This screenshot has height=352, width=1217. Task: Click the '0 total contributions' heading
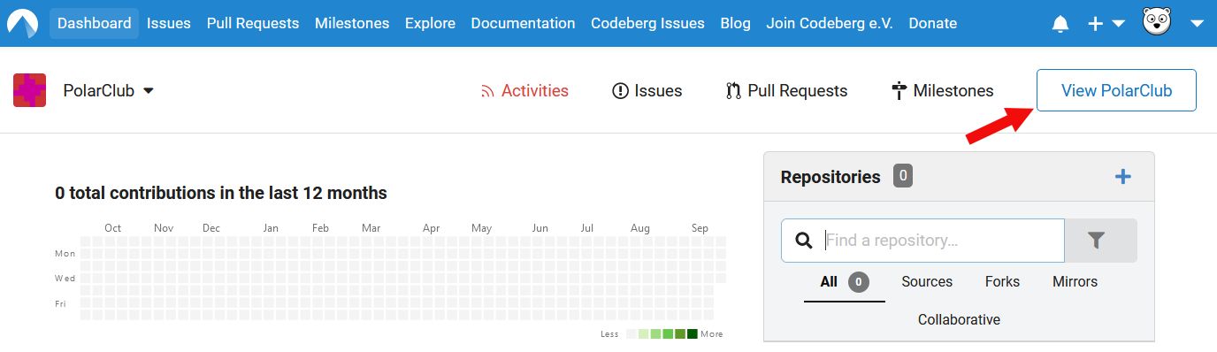pyautogui.click(x=221, y=193)
